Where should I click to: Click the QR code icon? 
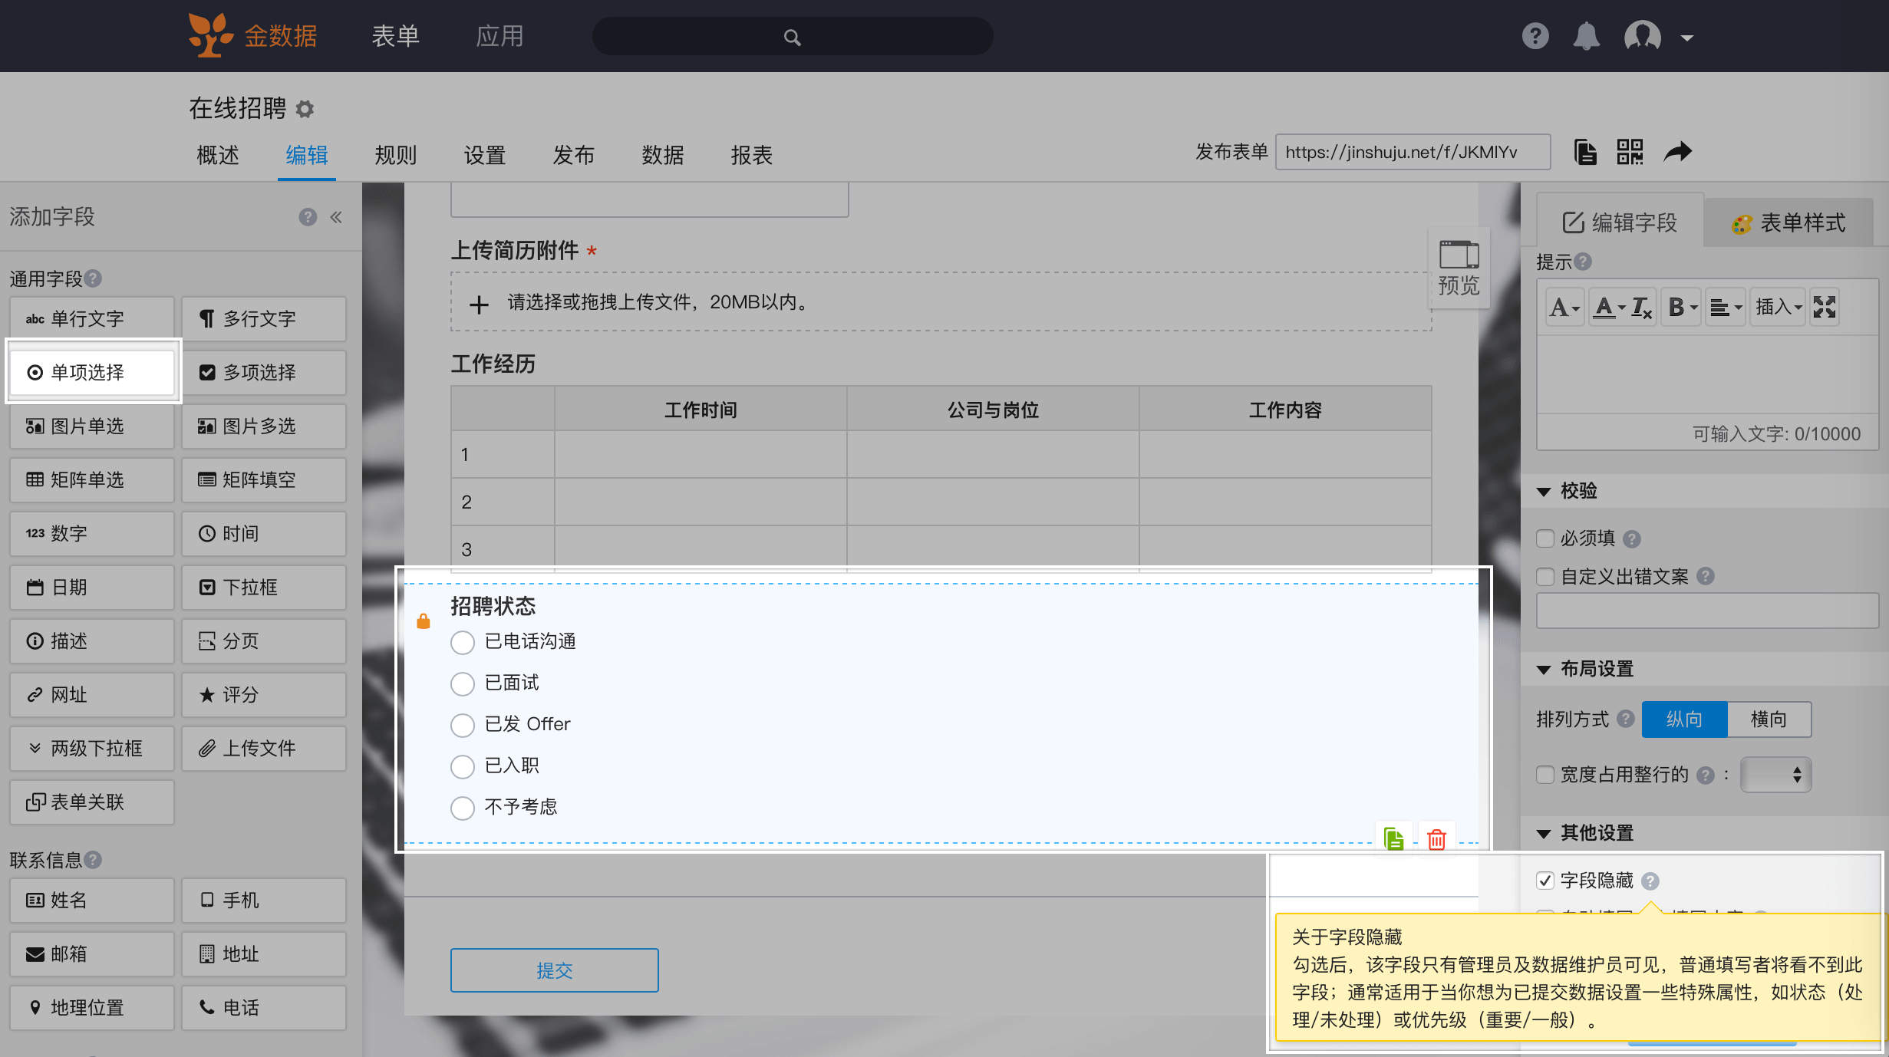pos(1630,152)
